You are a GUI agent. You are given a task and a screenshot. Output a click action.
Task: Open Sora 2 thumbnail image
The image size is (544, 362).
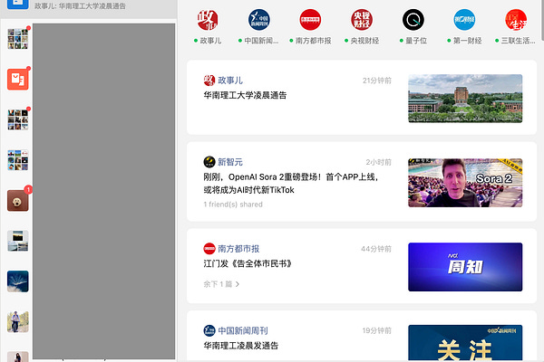click(x=465, y=183)
